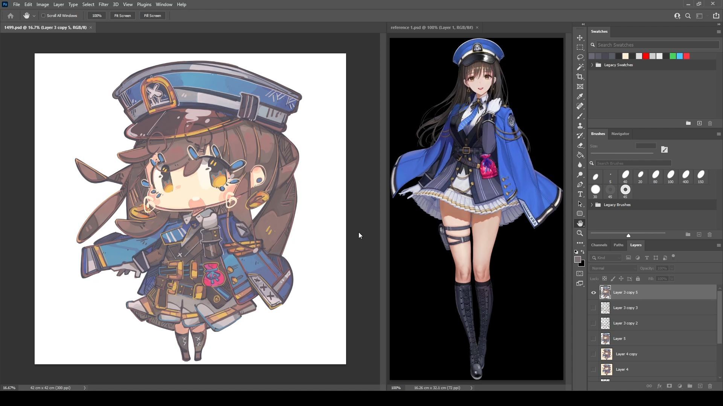Select the Healing Brush tool
723x406 pixels.
pyautogui.click(x=580, y=106)
